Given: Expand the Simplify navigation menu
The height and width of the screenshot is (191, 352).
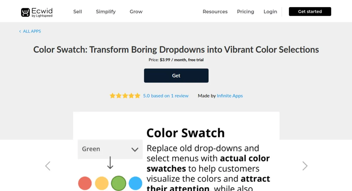Looking at the screenshot, I should coord(106,11).
